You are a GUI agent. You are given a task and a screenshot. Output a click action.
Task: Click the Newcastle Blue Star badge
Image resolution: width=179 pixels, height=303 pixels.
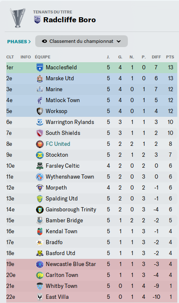40,264
